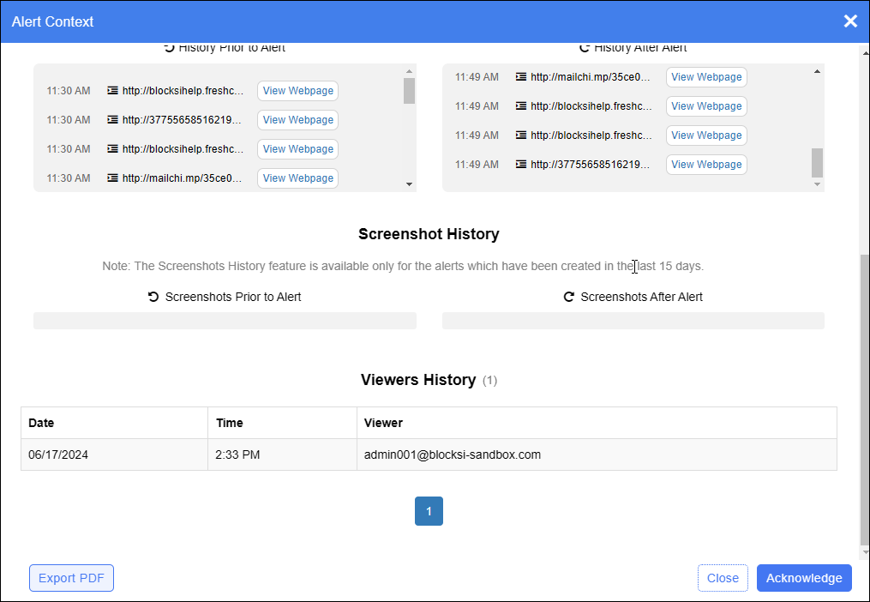Click the 15 days availability note text
The height and width of the screenshot is (602, 870).
pyautogui.click(x=403, y=266)
